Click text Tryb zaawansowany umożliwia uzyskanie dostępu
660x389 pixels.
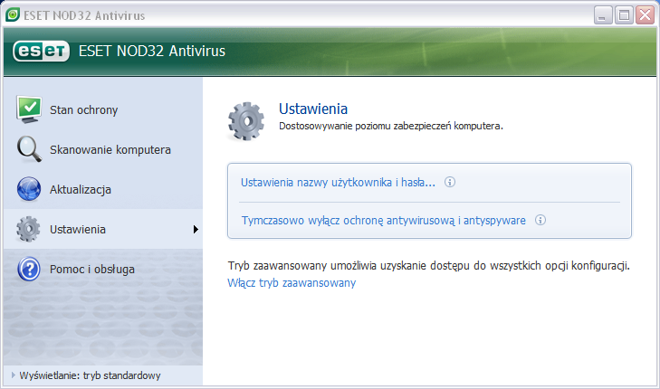429,266
